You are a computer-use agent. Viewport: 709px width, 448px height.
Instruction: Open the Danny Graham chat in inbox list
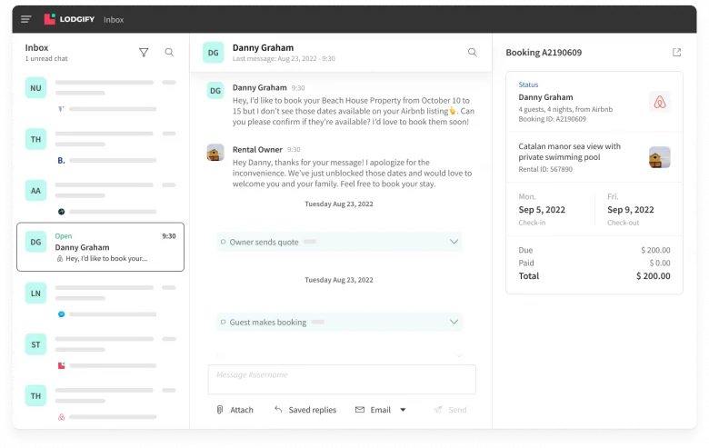coord(100,247)
